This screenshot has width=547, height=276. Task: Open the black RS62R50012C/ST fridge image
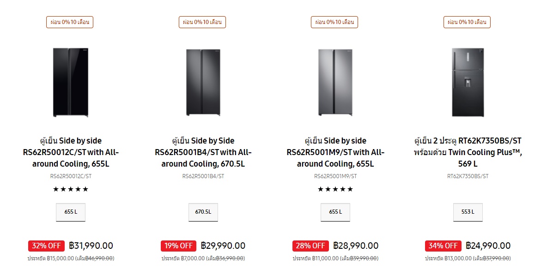[x=71, y=82]
